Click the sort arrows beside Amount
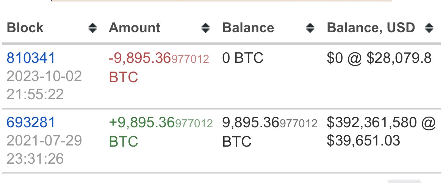Screen dimensions: 443x183 [x=205, y=28]
